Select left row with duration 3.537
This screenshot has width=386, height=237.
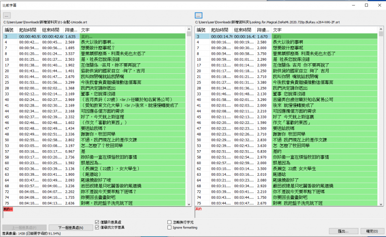coord(94,54)
